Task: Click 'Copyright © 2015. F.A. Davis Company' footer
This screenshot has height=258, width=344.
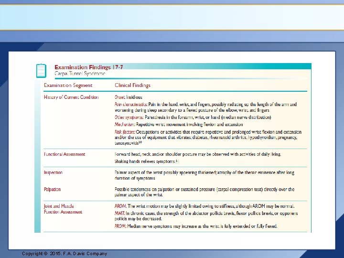Action: click(x=64, y=254)
